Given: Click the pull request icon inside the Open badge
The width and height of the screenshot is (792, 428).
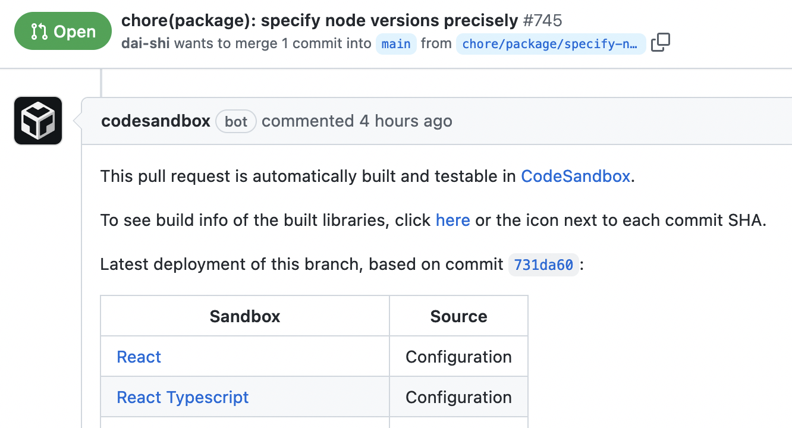Looking at the screenshot, I should pyautogui.click(x=39, y=30).
